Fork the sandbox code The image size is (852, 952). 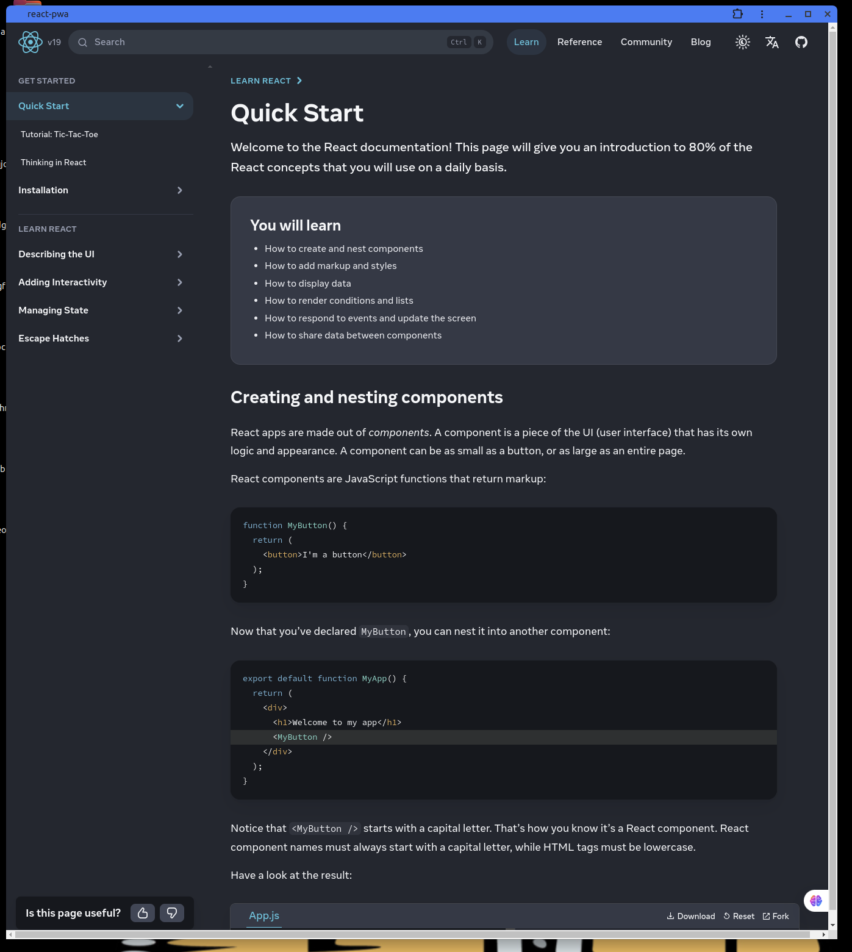pos(776,916)
